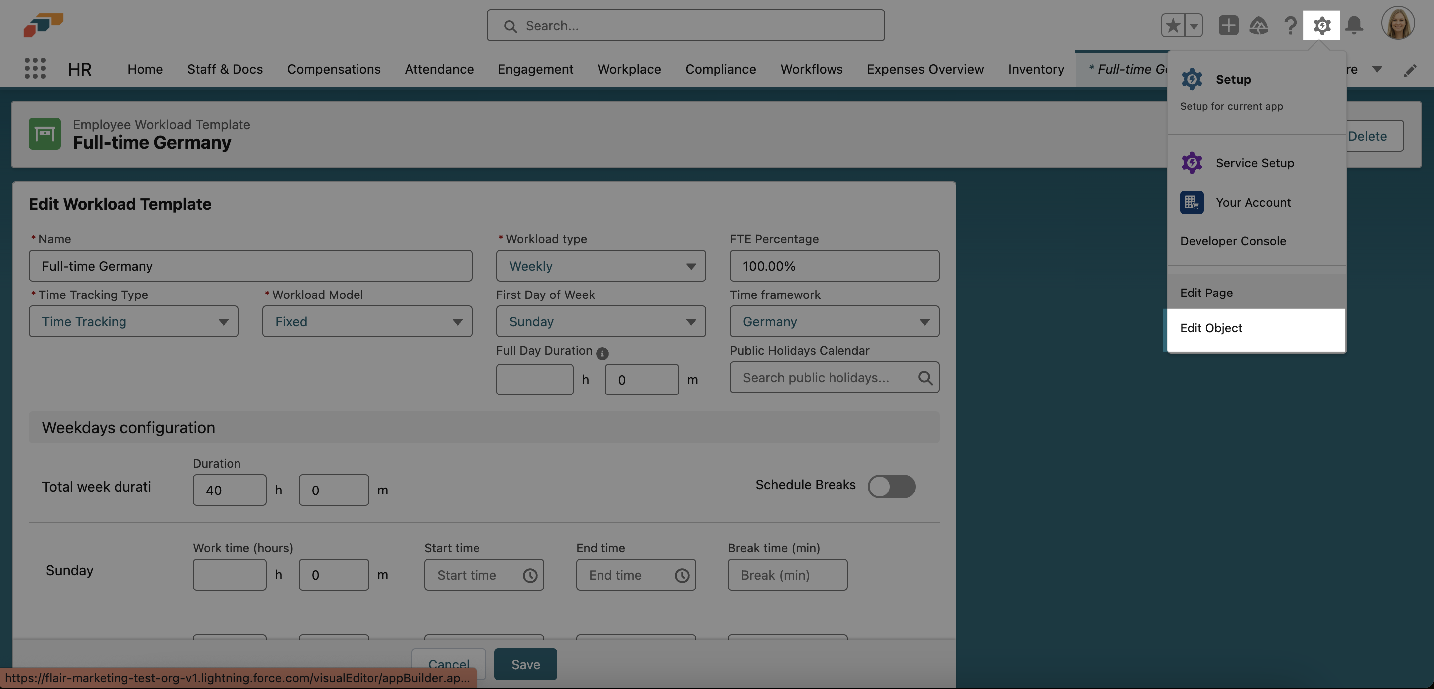This screenshot has height=689, width=1434.
Task: Check the FTE Percentage input field
Action: click(x=833, y=265)
